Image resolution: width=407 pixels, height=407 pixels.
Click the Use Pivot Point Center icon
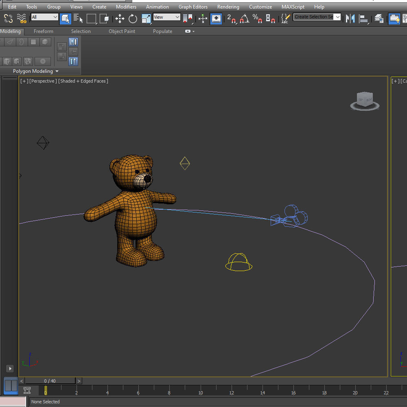coord(188,18)
